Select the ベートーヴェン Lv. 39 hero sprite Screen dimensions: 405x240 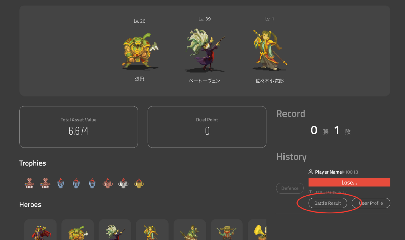[x=205, y=50]
